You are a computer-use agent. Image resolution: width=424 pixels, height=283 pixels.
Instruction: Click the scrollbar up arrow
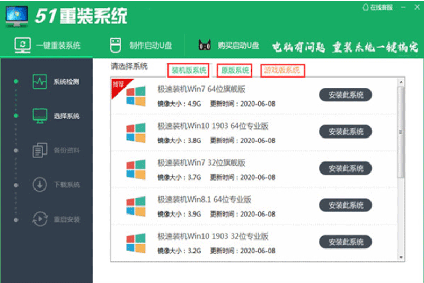pyautogui.click(x=401, y=82)
